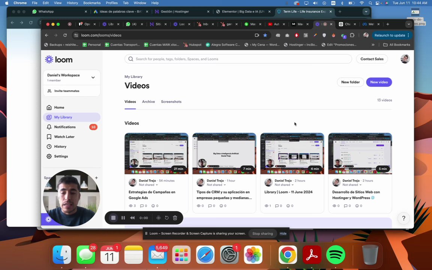This screenshot has height=270, width=432.
Task: Open the Hubspot bookmark
Action: 192,45
